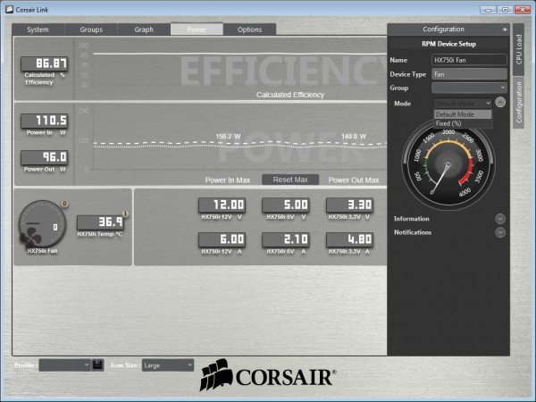
Task: Click the 4.80 HX750i 3.3V amperage readout
Action: click(349, 239)
